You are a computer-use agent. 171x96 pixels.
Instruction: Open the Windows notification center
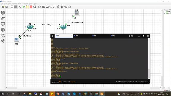click(168, 94)
